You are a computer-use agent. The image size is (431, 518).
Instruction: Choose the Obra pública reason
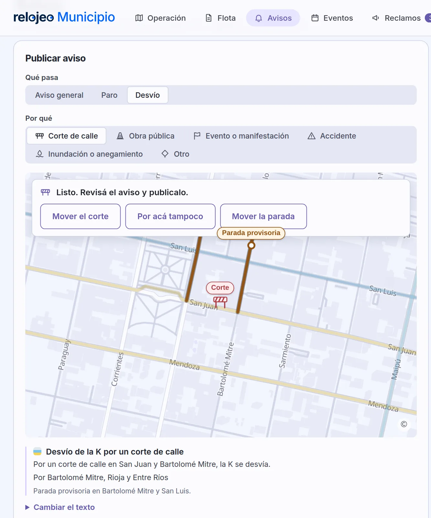145,136
